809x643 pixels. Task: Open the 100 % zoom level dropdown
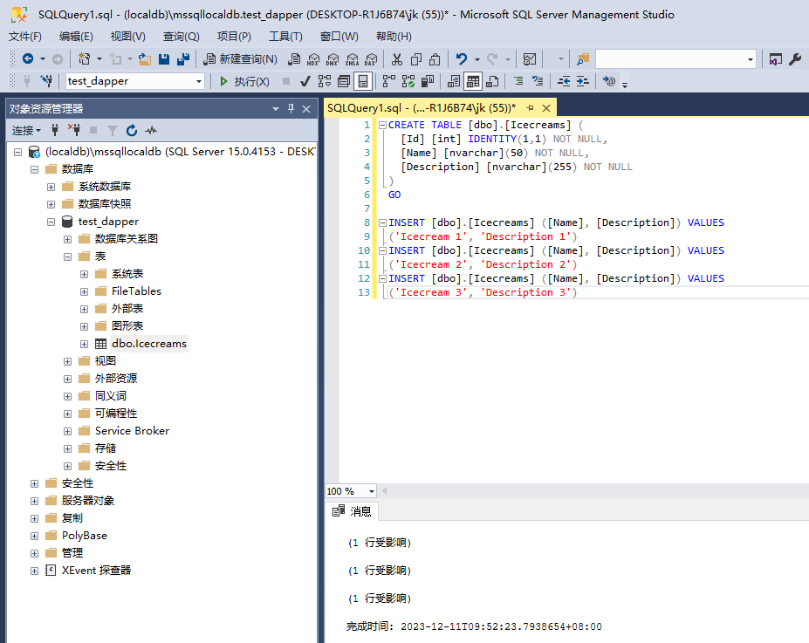coord(372,491)
